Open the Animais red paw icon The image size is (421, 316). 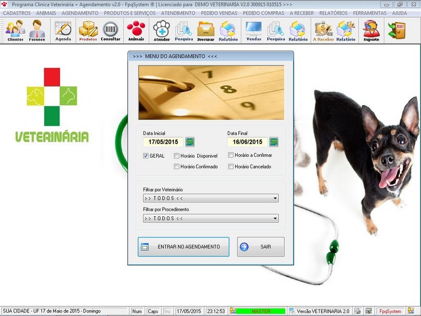(136, 31)
